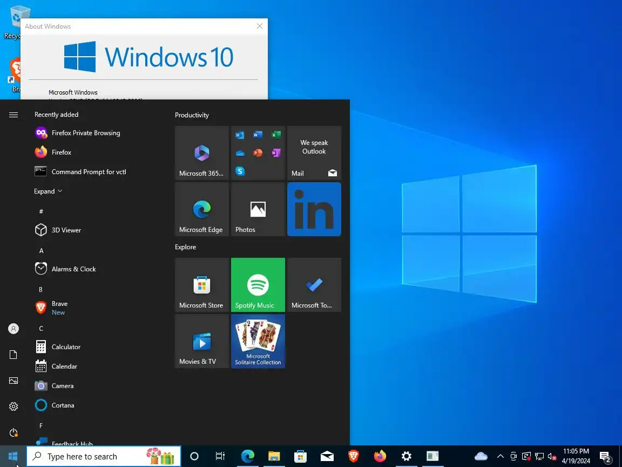Image resolution: width=622 pixels, height=467 pixels.
Task: Switch to winver app on taskbar
Action: [x=432, y=456]
